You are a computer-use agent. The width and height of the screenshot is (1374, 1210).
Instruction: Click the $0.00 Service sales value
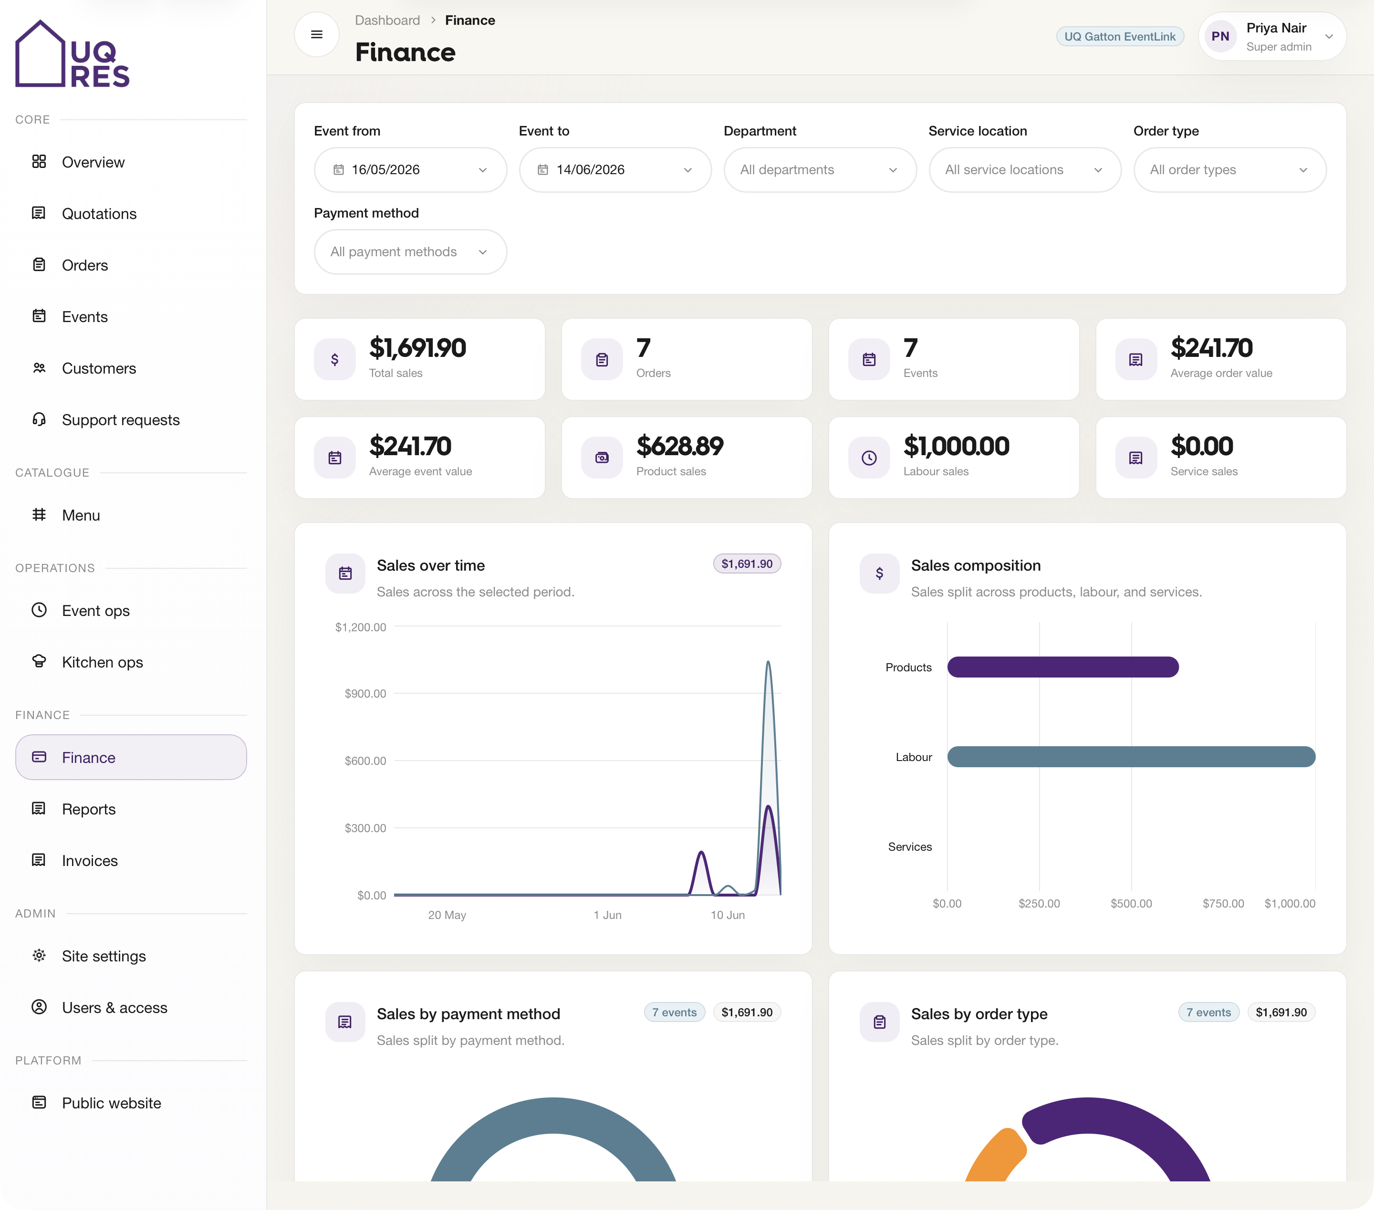(x=1202, y=447)
